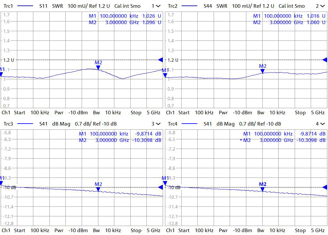Click the Stop 5 GHz value under Trc1 diagram
This screenshot has height=235, width=328.
click(x=145, y=113)
